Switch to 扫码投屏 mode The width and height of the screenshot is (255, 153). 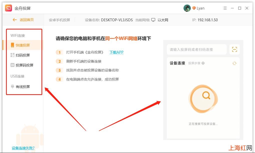point(22,55)
